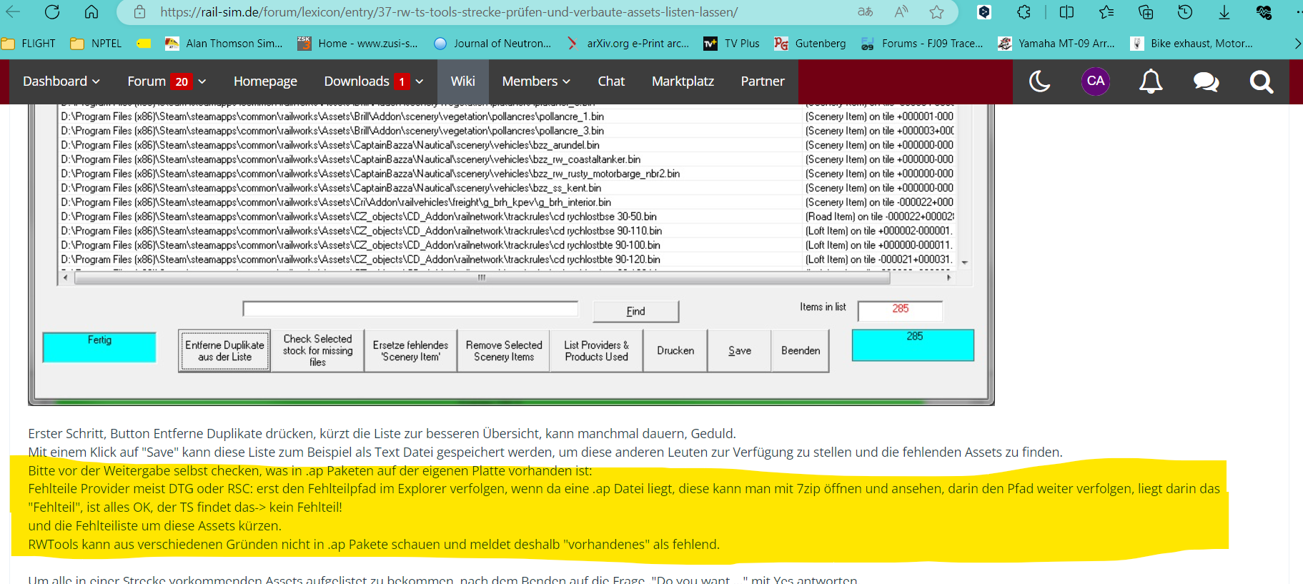Viewport: 1303px width, 584px height.
Task: Open the Partner menu item
Action: (763, 81)
